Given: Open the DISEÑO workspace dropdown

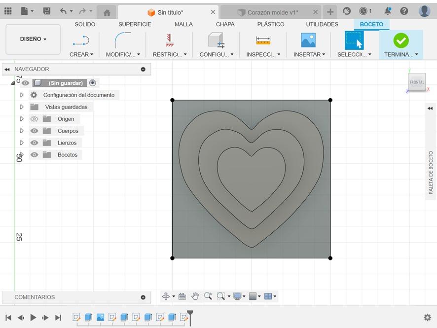Looking at the screenshot, I should click(33, 39).
